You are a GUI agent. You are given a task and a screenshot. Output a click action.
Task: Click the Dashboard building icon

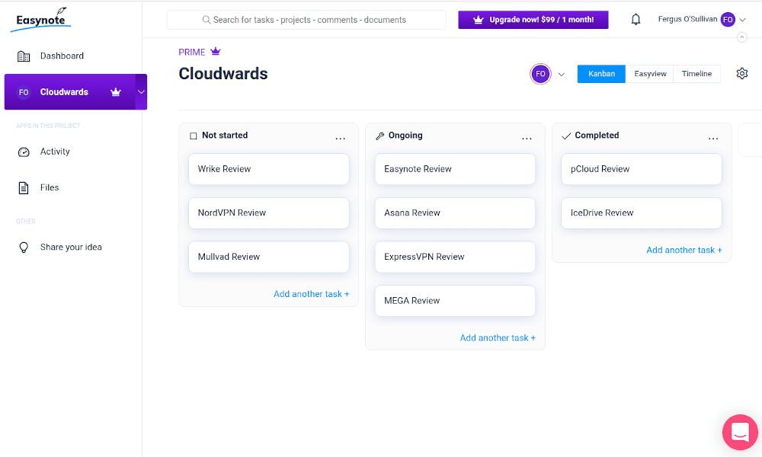24,56
